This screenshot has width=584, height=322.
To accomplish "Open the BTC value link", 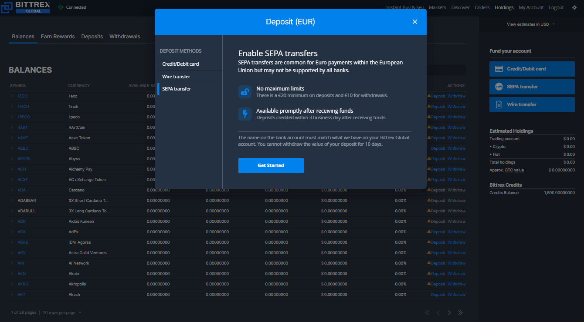I will click(514, 170).
